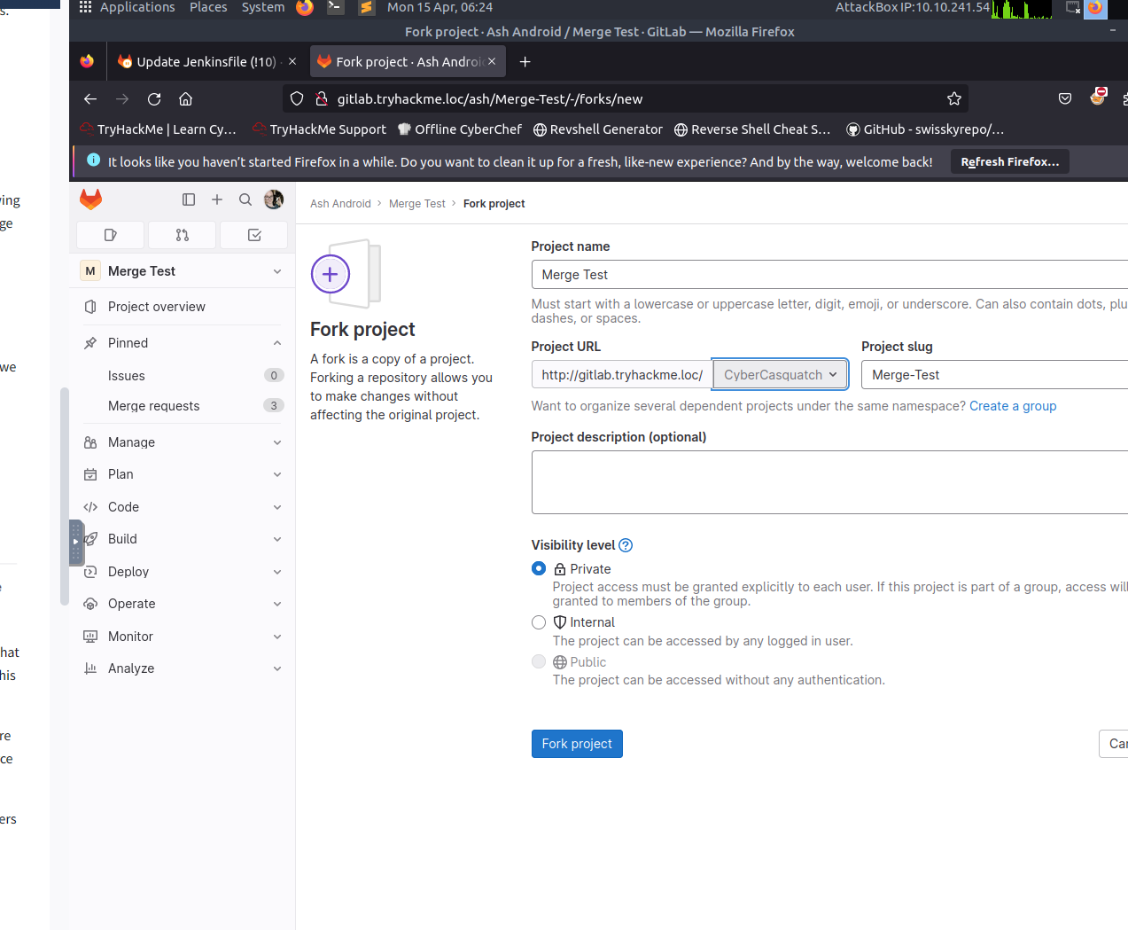Open the Places menu
Viewport: 1128px width, 930px height.
208,8
